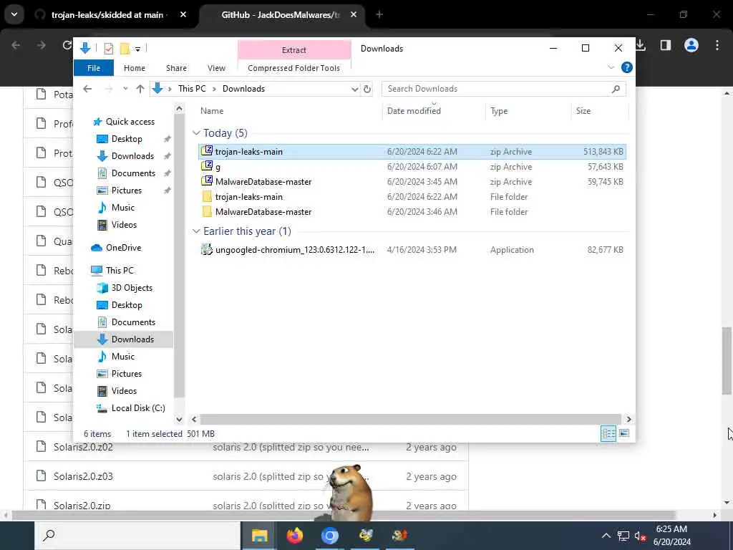This screenshot has height=550, width=733.
Task: Open the Share ribbon tab
Action: tap(176, 68)
